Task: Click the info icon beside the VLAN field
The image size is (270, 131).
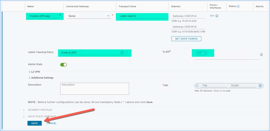Action: pos(261,55)
